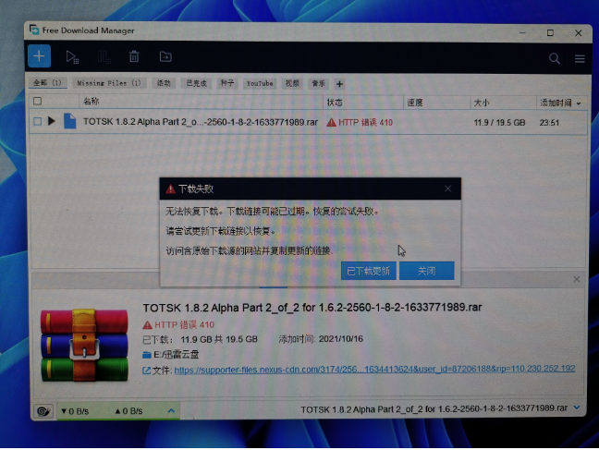The image size is (599, 450).
Task: Switch to the 已完成 tab
Action: tap(196, 83)
